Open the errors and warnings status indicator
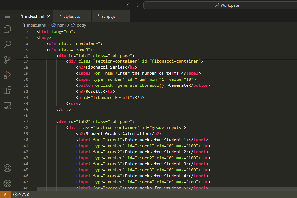This screenshot has width=297, height=198. [21, 195]
